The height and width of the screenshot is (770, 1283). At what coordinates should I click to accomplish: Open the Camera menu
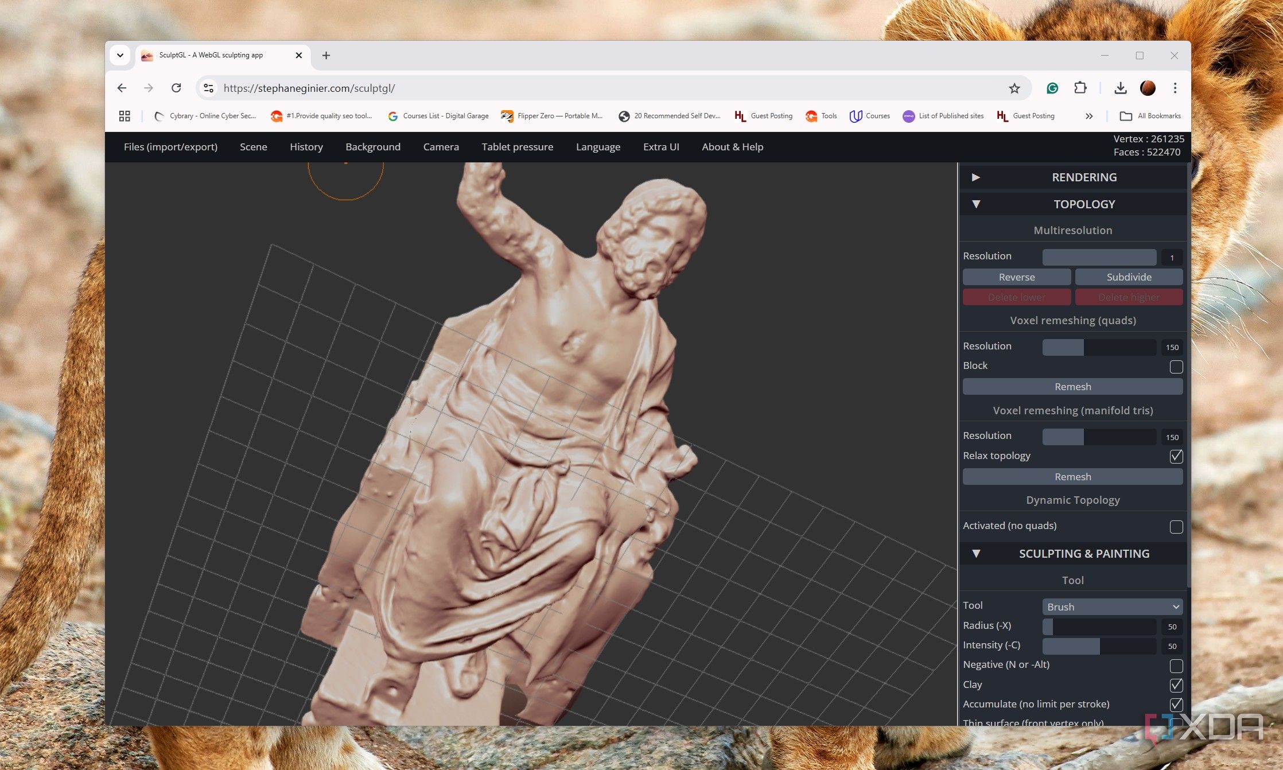(x=441, y=147)
